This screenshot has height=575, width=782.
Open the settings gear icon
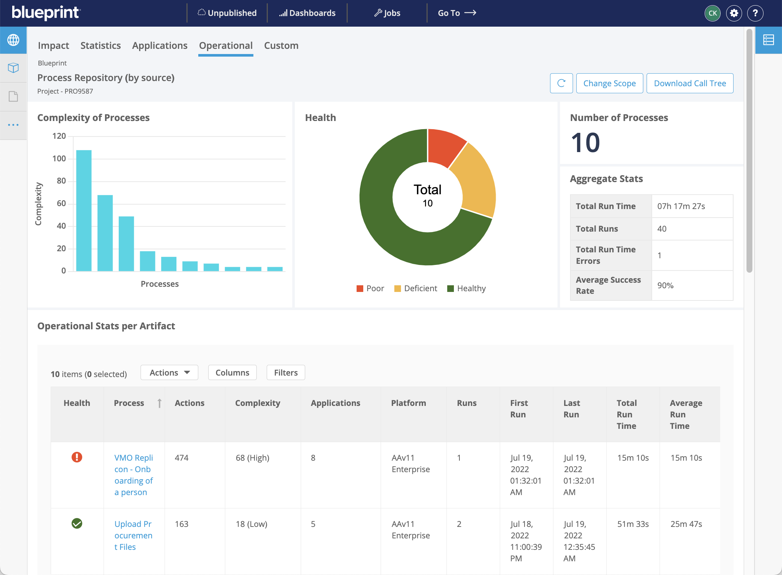(734, 13)
